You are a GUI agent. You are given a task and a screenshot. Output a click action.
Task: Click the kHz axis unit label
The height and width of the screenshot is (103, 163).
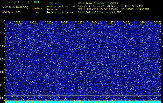tap(2, 21)
